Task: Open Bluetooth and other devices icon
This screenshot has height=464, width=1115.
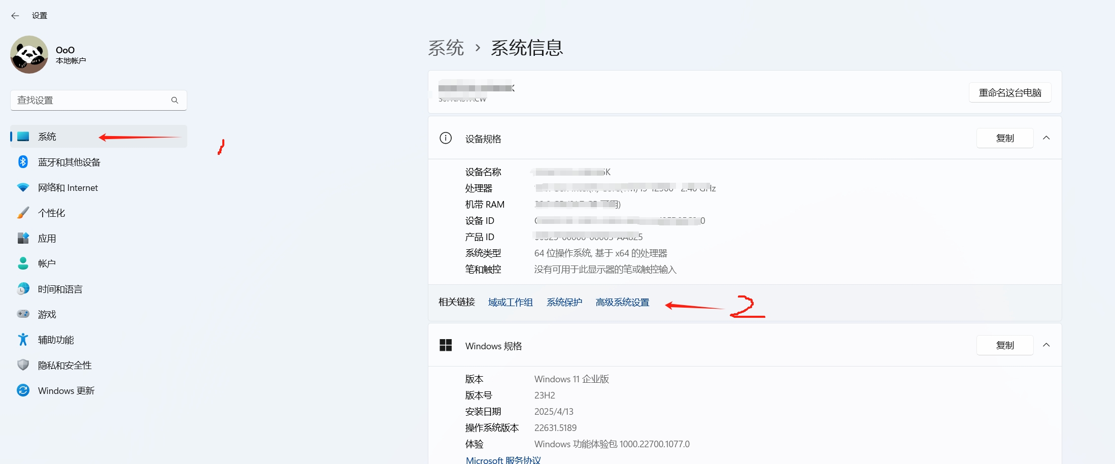Action: pyautogui.click(x=23, y=162)
